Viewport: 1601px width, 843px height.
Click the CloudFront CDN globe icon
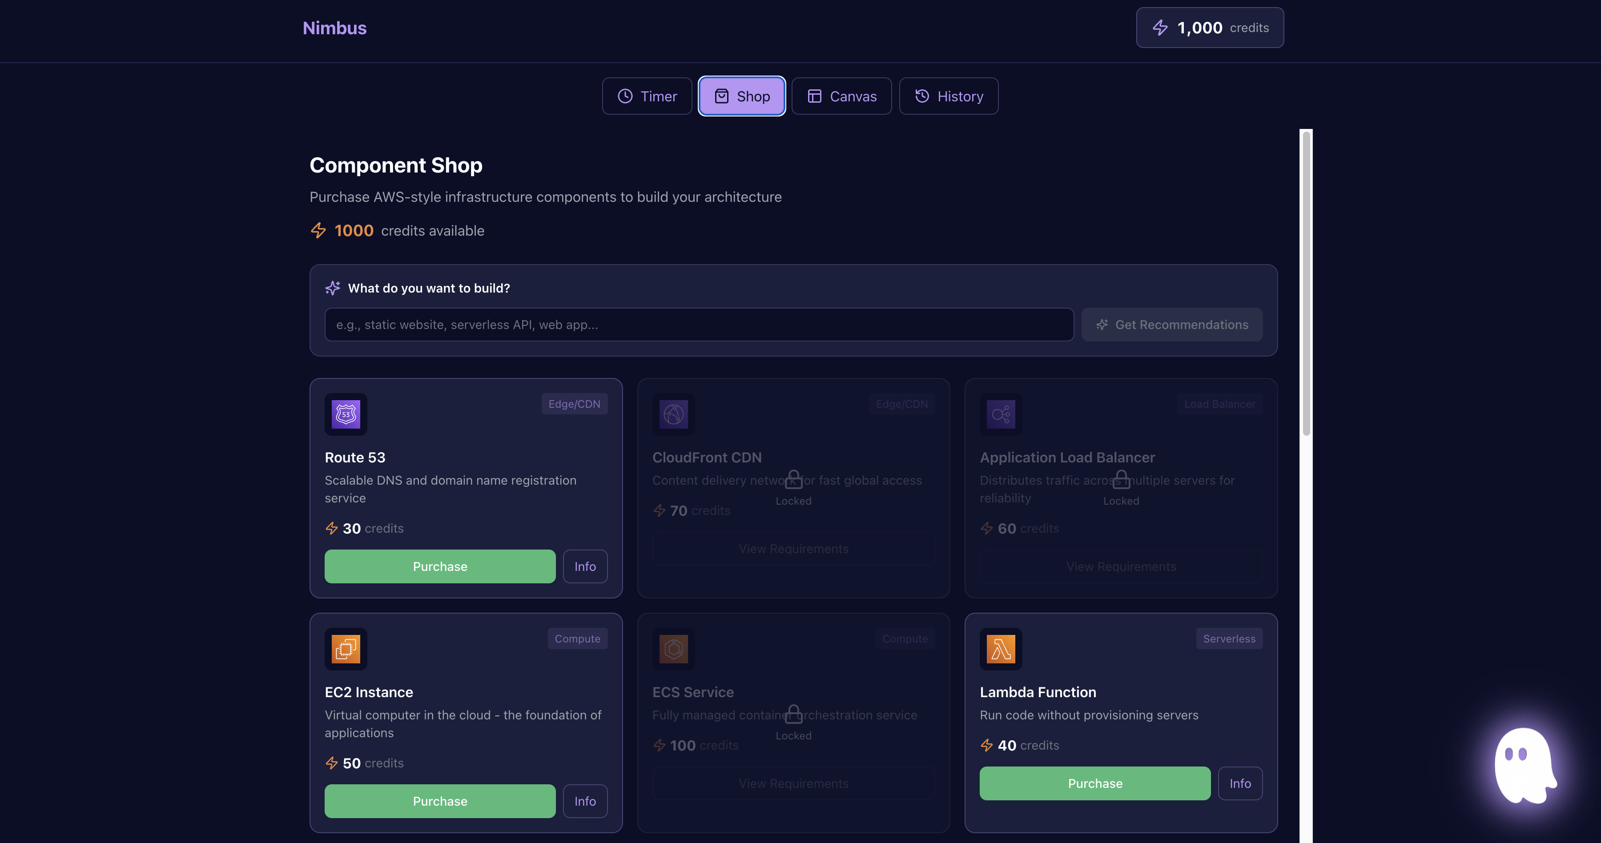coord(673,414)
